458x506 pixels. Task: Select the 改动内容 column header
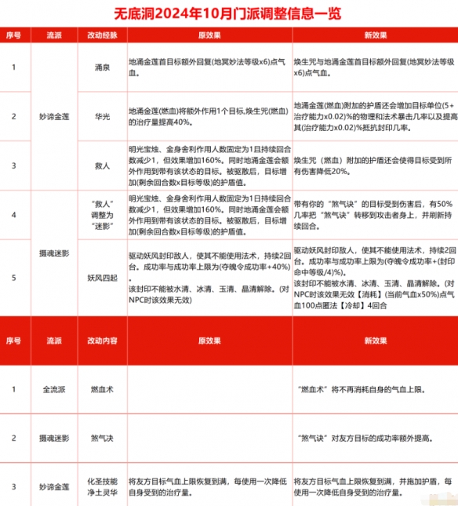point(102,340)
